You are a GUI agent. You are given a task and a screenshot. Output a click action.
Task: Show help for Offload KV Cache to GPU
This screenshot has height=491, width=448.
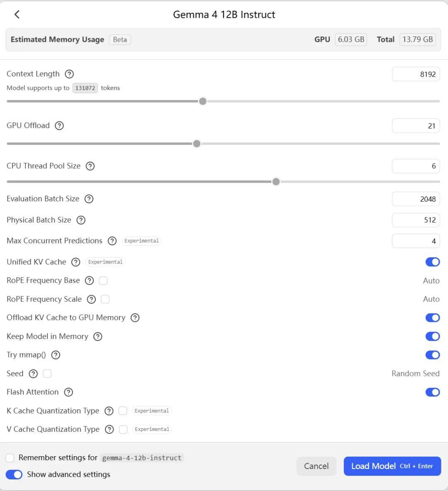(135, 318)
